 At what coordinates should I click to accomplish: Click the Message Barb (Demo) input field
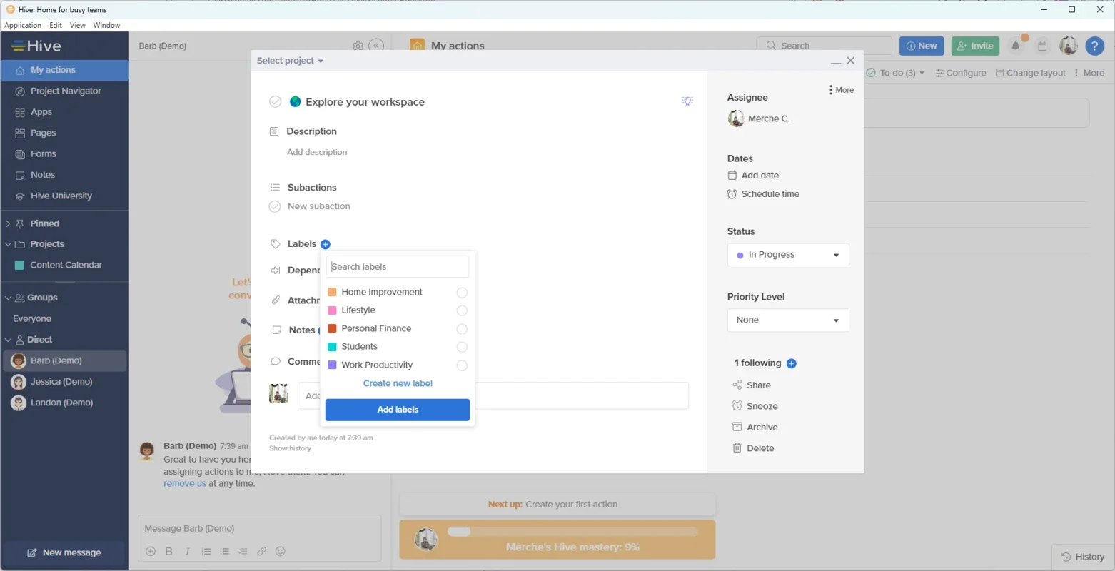[x=259, y=529]
